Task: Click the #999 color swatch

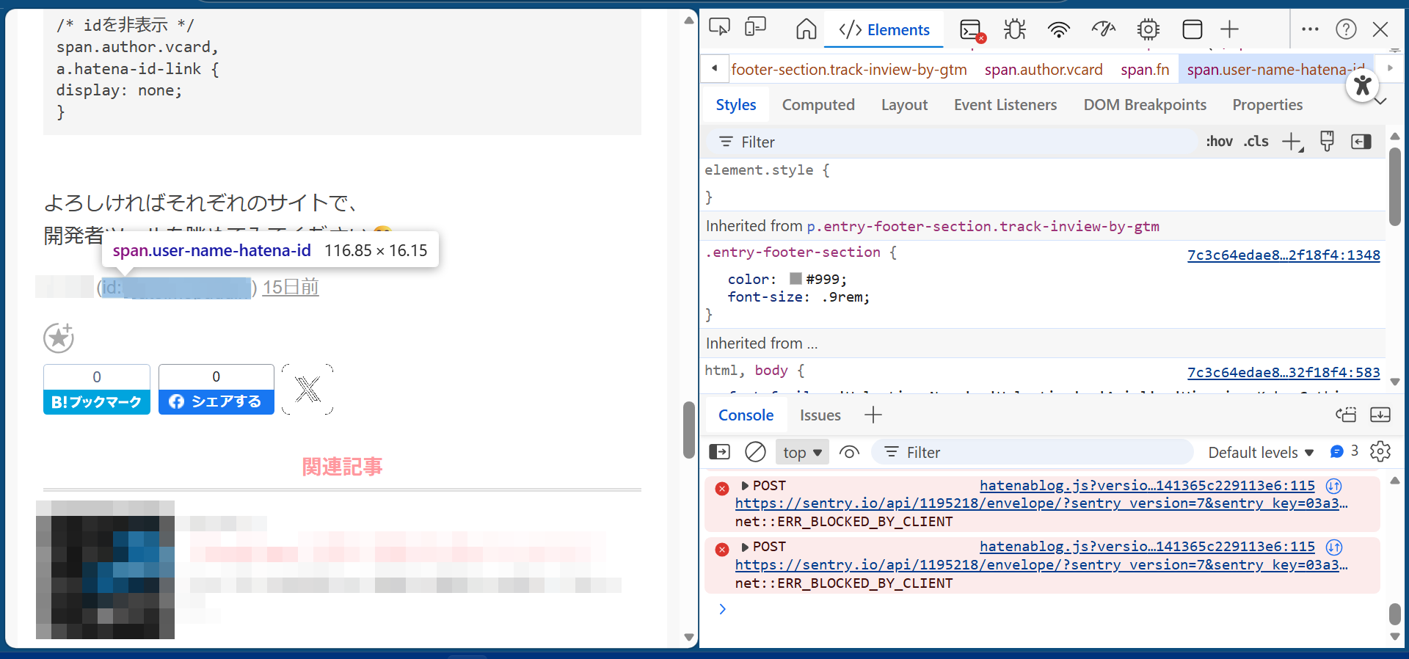Action: [x=795, y=279]
